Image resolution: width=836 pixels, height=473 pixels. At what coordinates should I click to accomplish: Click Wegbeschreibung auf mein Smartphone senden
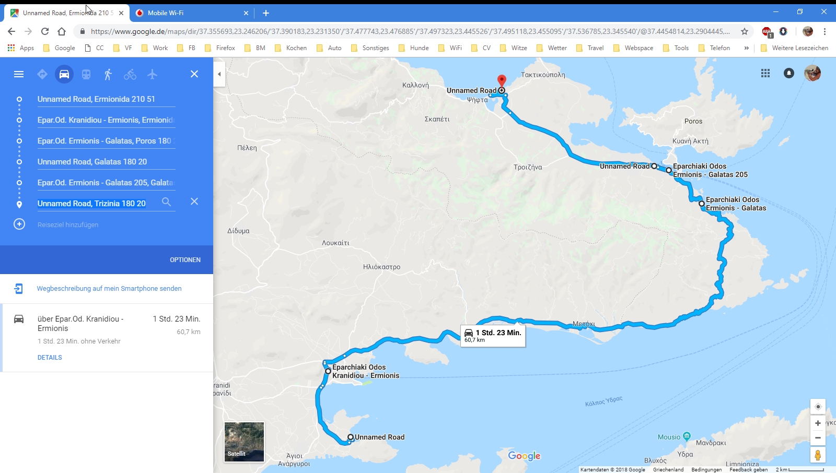pyautogui.click(x=109, y=288)
